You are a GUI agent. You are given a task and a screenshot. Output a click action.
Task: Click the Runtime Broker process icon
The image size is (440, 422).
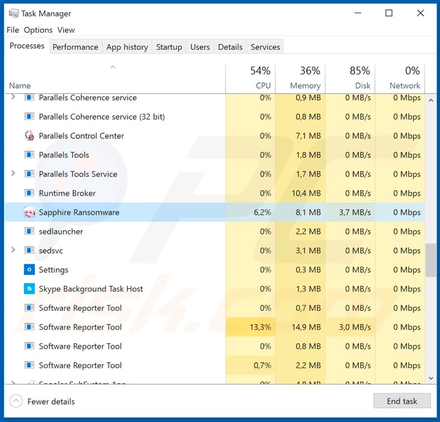point(29,193)
